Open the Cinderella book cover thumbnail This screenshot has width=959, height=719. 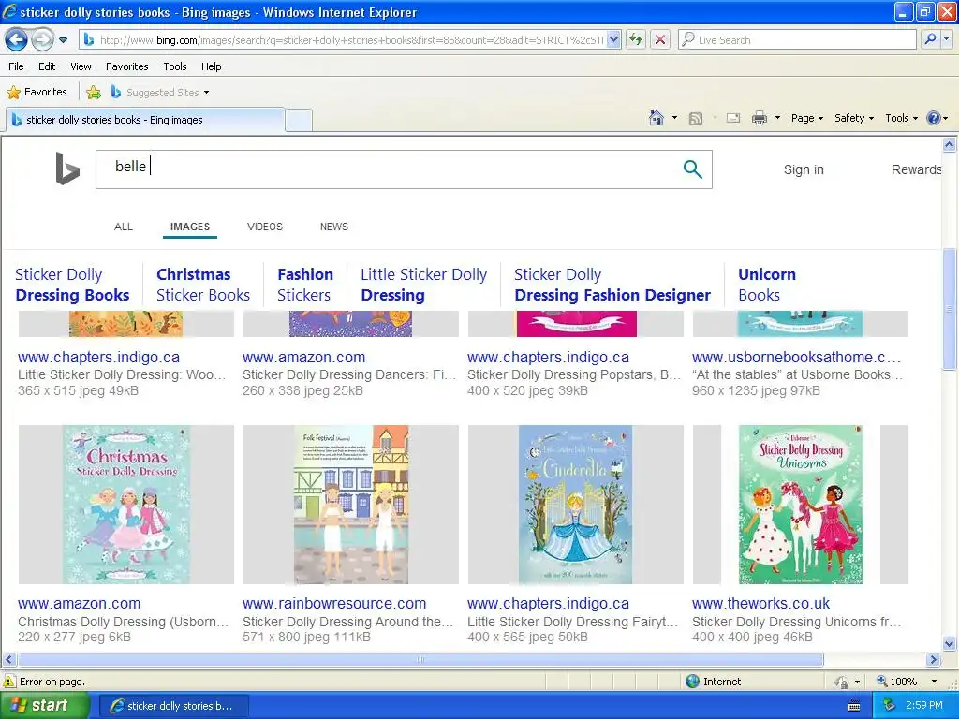[576, 505]
